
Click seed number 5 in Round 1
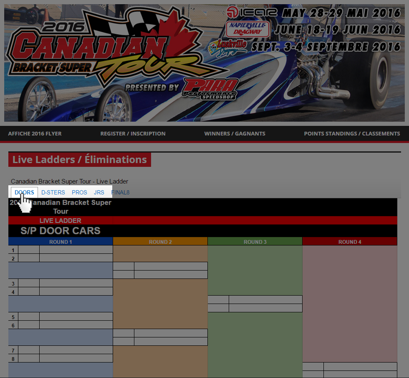pyautogui.click(x=13, y=317)
